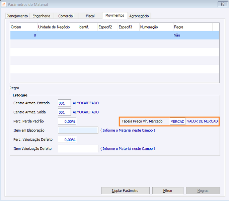Click the Item Valorização Defeito input field
229x201 pixels.
point(78,149)
